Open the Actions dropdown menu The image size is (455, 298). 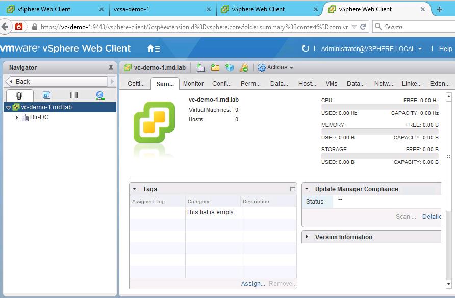click(x=280, y=67)
